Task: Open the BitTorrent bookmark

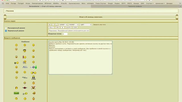Action: (48, 3)
